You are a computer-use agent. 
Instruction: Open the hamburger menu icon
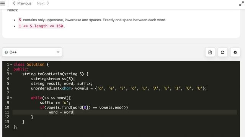pyautogui.click(x=3, y=3)
